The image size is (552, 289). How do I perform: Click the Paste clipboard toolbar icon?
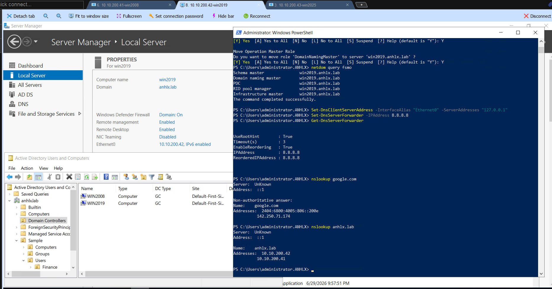point(58,177)
